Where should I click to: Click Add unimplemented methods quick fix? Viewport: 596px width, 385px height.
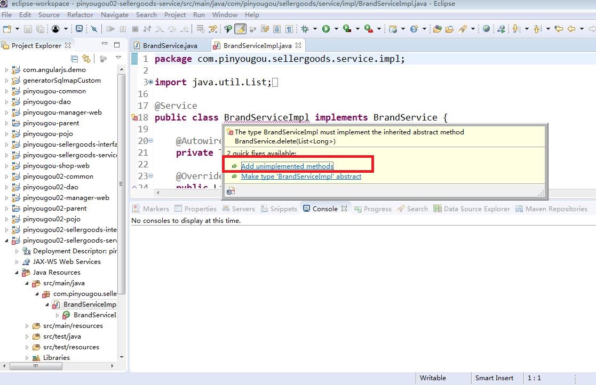coord(287,166)
